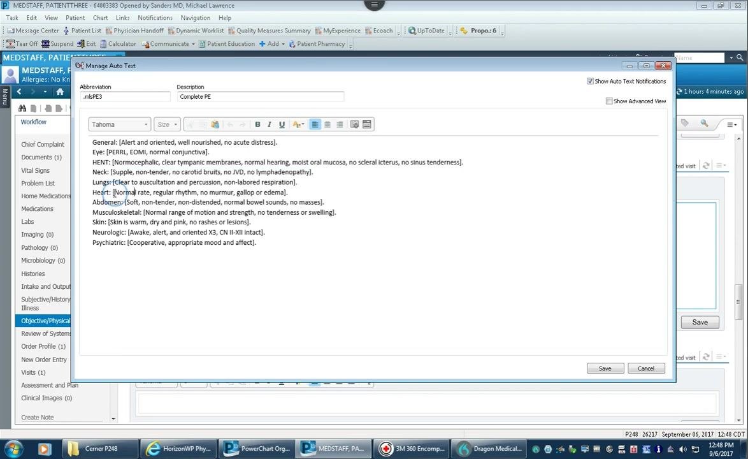Expand the Communicate dropdown arrow
The width and height of the screenshot is (748, 459).
tap(193, 44)
